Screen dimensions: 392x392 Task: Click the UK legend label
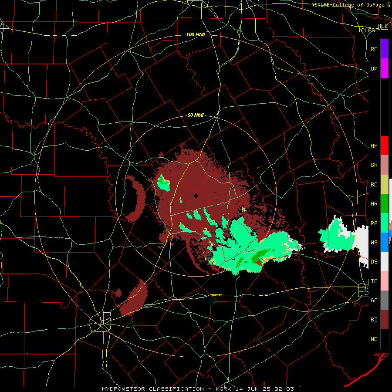pyautogui.click(x=374, y=68)
